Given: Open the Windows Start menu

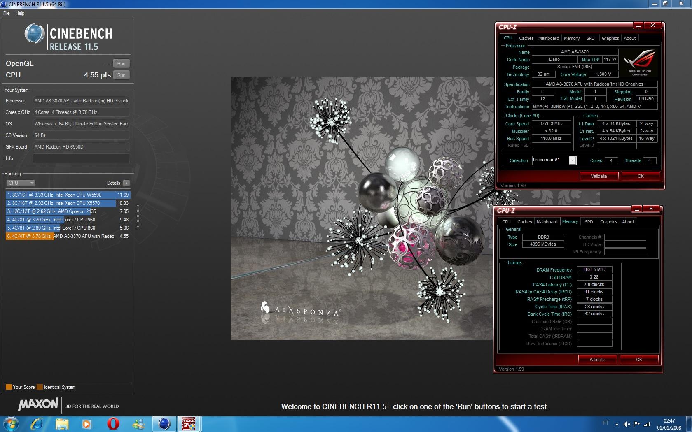Looking at the screenshot, I should pos(10,423).
